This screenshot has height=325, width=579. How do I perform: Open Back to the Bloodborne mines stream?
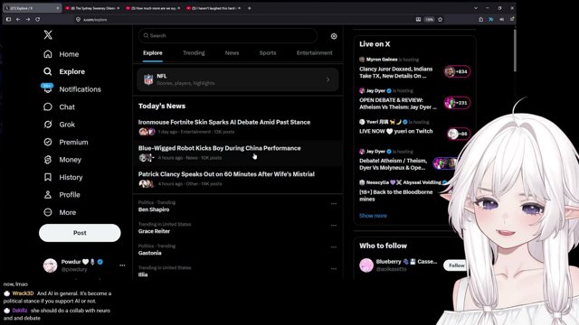click(x=396, y=195)
